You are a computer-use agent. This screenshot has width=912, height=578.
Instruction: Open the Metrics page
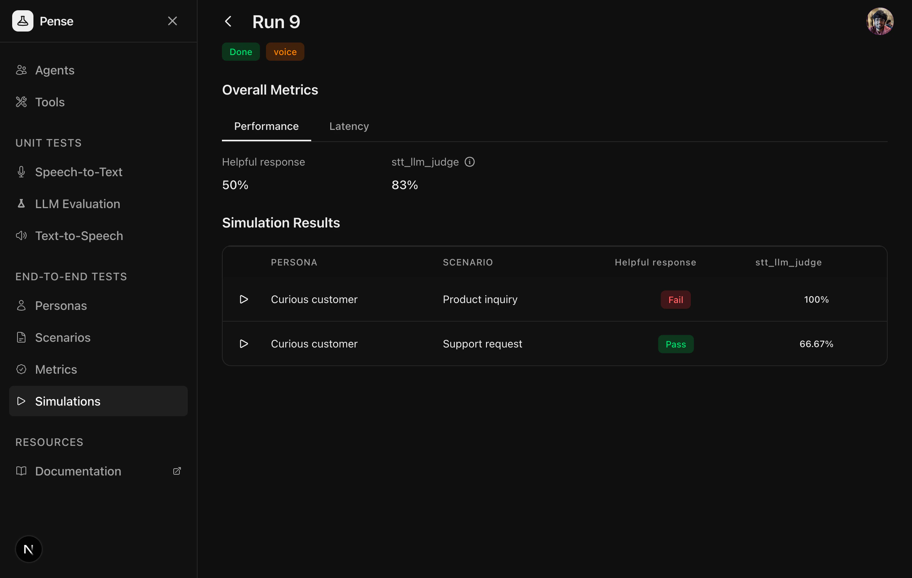coord(56,370)
